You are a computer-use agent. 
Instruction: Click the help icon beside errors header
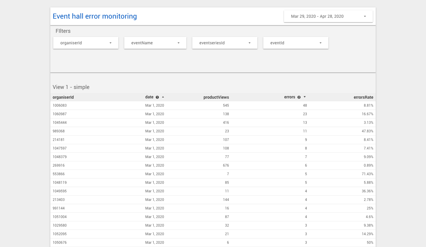(299, 97)
